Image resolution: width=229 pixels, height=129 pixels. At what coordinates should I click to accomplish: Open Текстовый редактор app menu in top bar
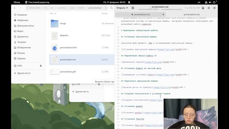click(x=37, y=3)
